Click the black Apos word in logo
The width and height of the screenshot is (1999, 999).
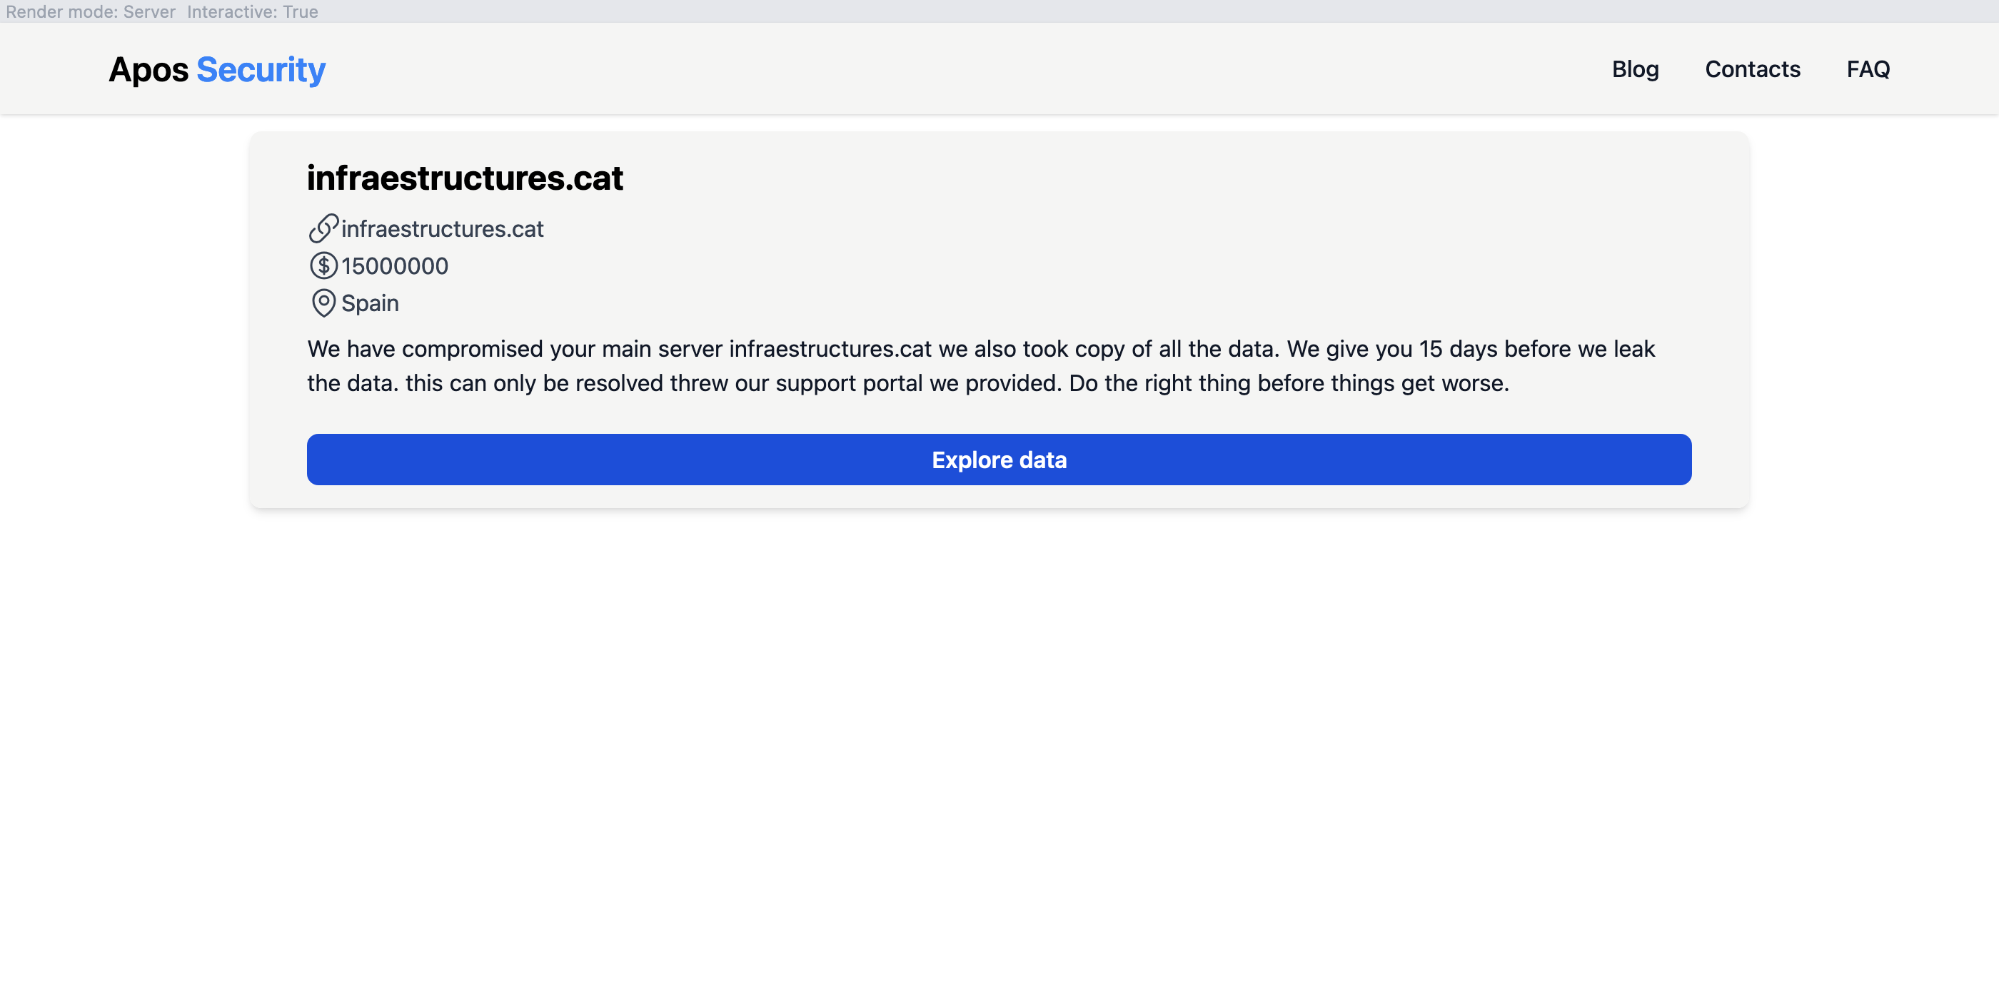pyautogui.click(x=148, y=70)
